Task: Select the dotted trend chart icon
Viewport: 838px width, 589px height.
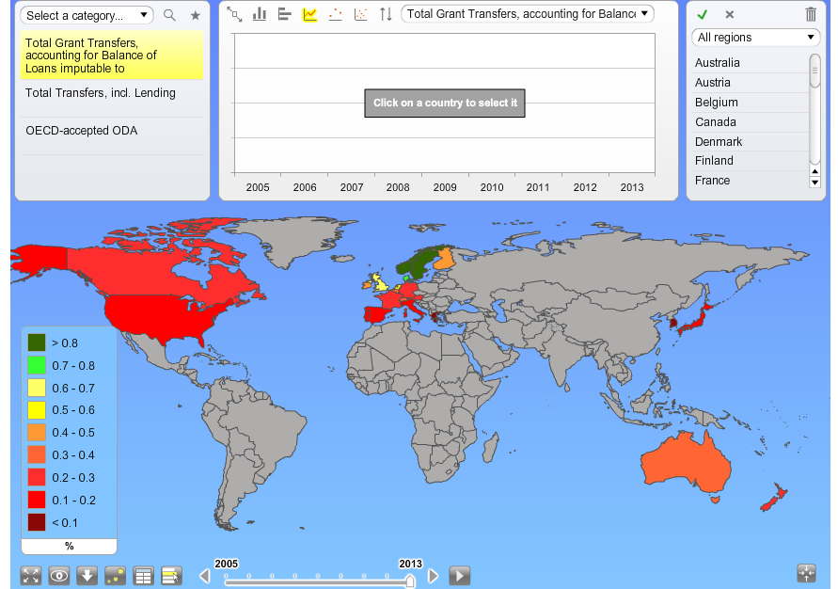Action: coord(336,14)
